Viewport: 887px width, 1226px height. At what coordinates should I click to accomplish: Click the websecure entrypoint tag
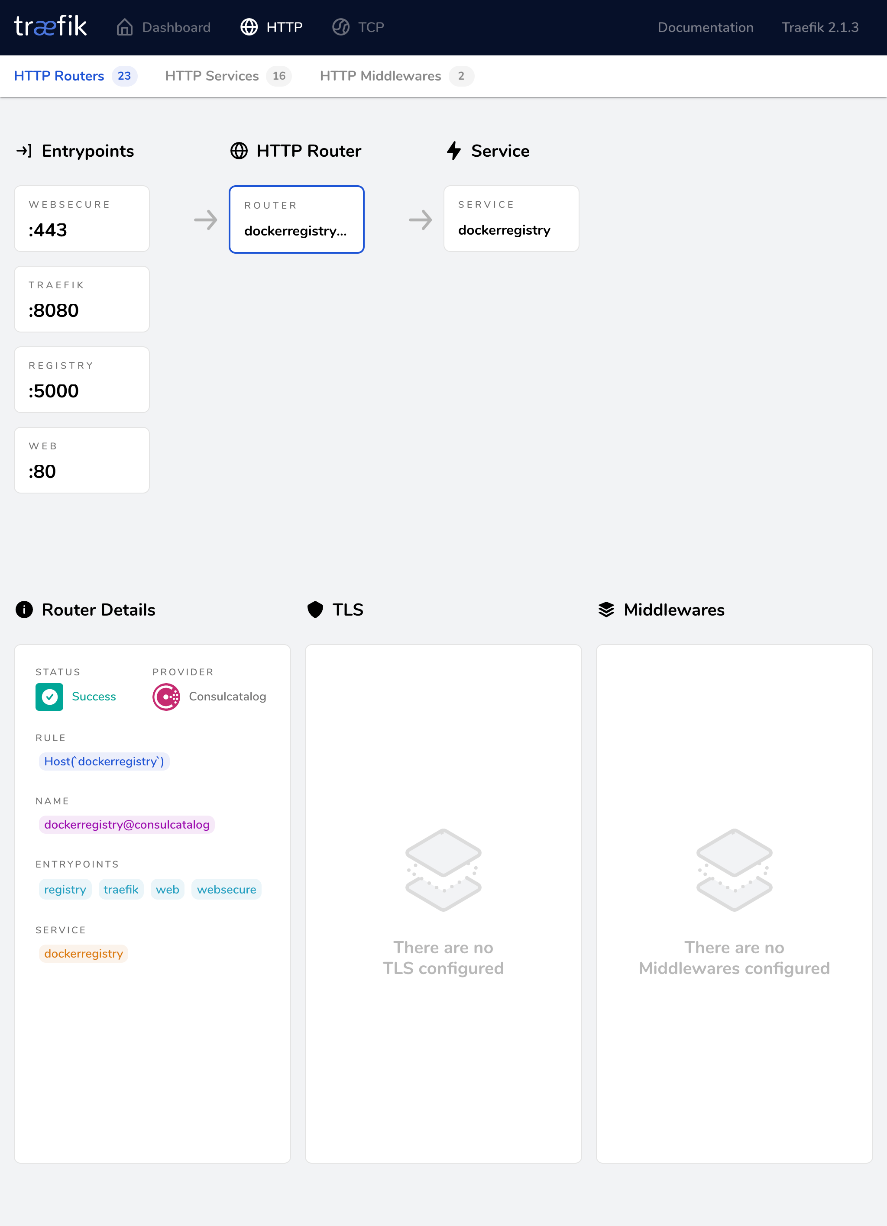pyautogui.click(x=226, y=889)
